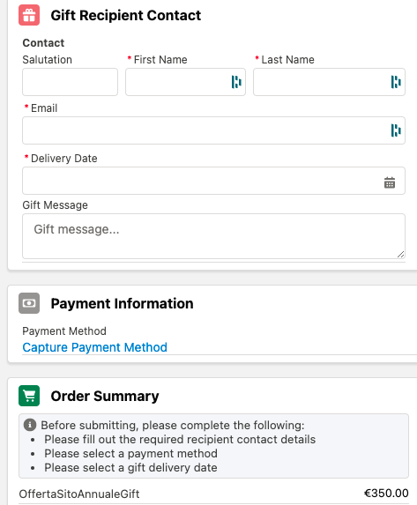Click the autofill icon in Last Name field
This screenshot has height=505, width=417.
pyautogui.click(x=396, y=82)
